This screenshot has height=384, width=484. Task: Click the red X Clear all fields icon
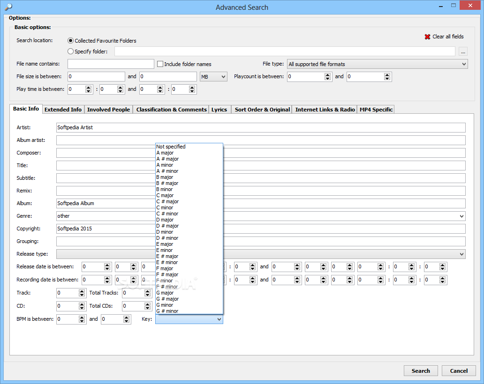(427, 37)
